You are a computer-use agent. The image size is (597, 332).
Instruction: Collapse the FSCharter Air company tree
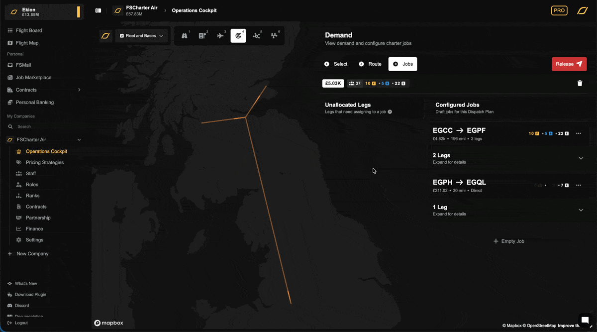coord(79,140)
